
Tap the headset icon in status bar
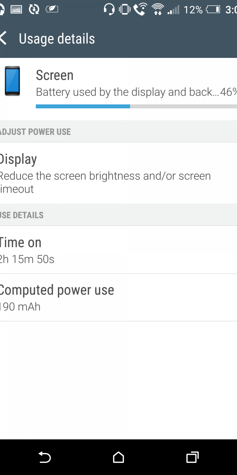[x=109, y=9]
